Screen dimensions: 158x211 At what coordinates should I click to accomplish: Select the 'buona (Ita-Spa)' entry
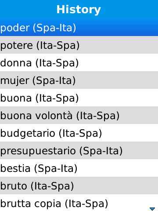79,98
